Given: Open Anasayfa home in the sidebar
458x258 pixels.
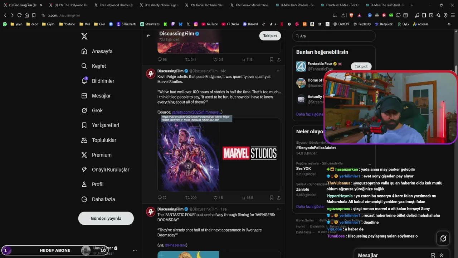Looking at the screenshot, I should 97,51.
